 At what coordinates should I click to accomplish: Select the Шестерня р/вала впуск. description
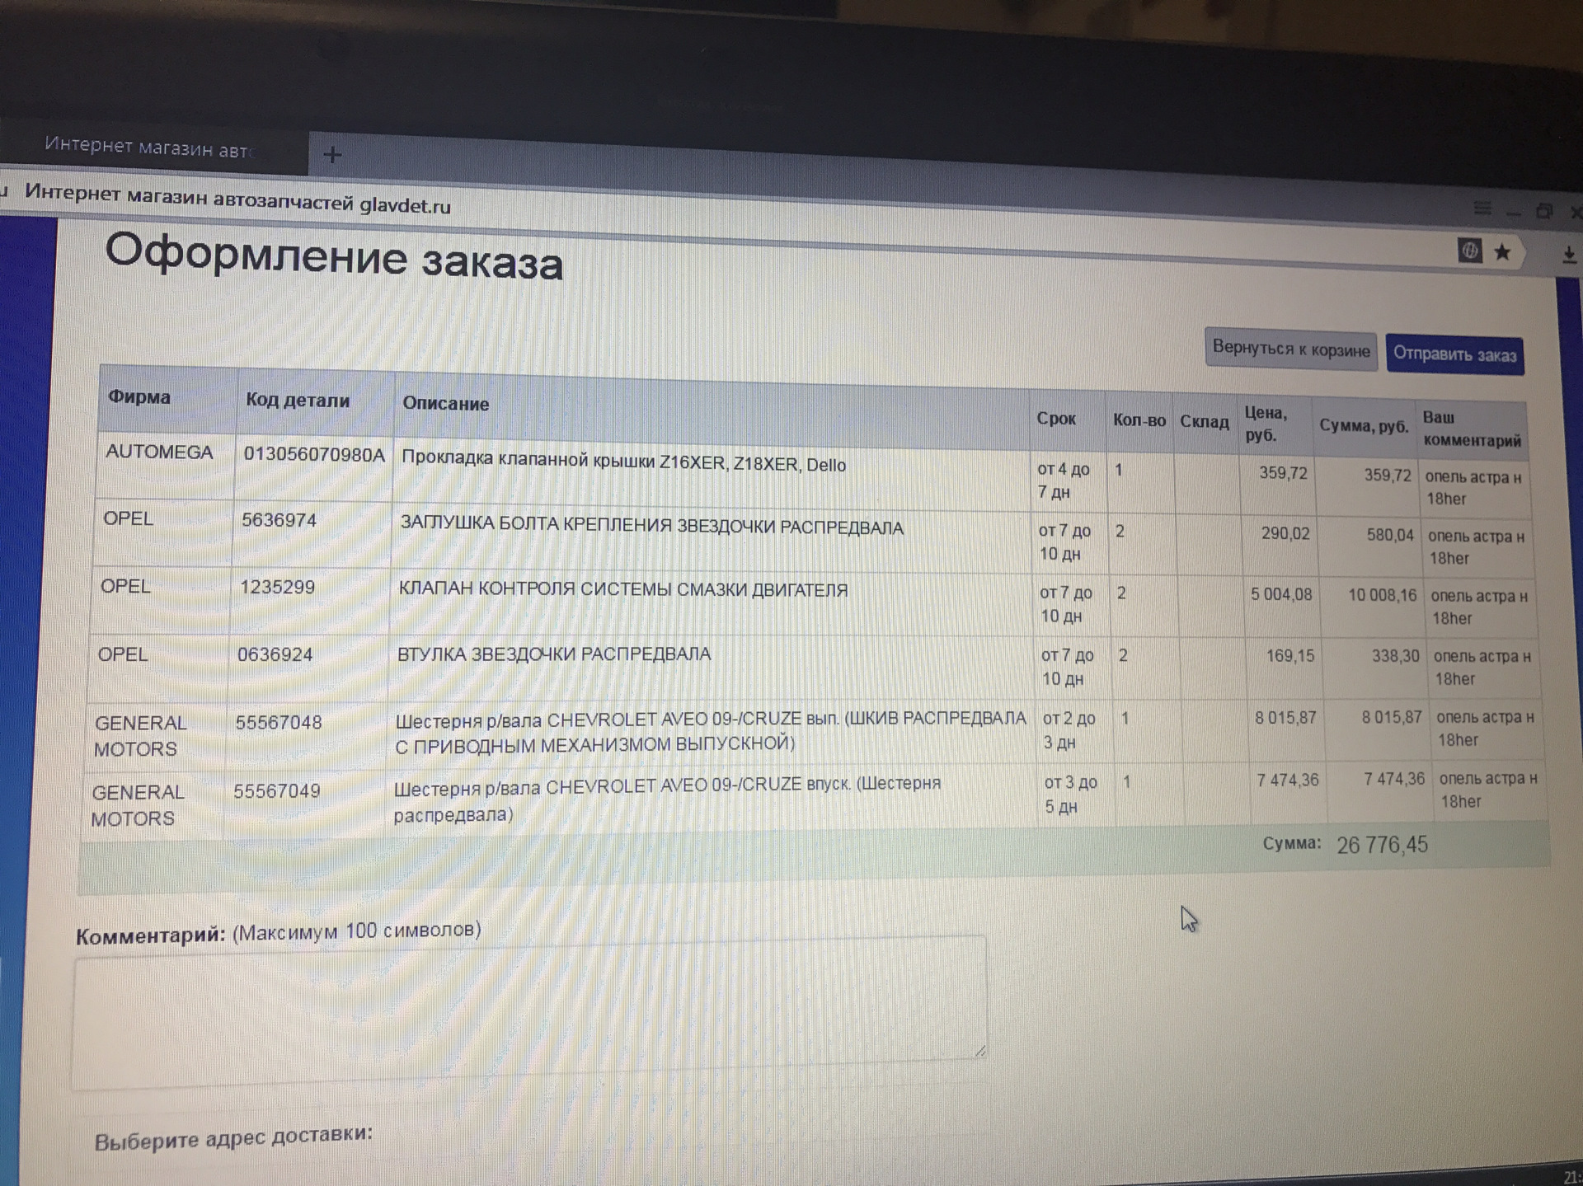[666, 799]
